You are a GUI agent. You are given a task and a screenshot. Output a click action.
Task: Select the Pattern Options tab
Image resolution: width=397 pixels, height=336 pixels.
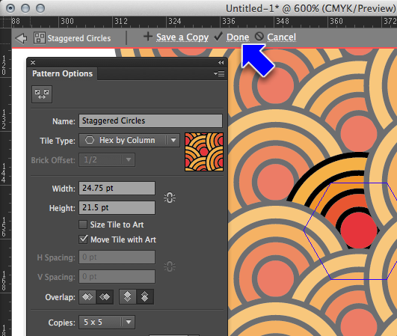tap(62, 74)
